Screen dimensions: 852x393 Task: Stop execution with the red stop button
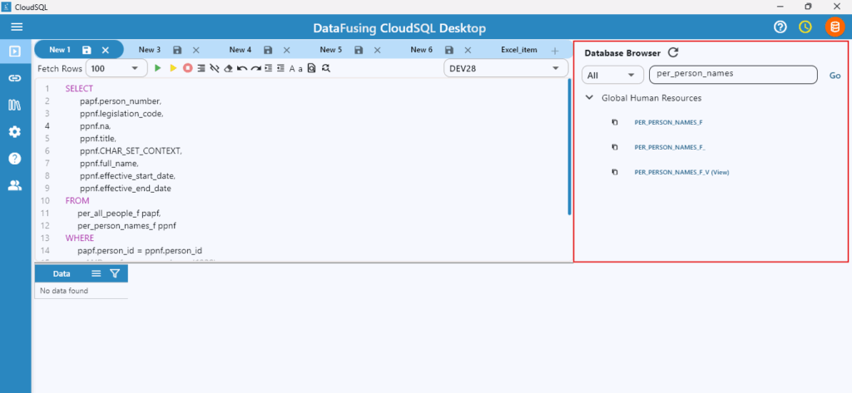pos(188,68)
